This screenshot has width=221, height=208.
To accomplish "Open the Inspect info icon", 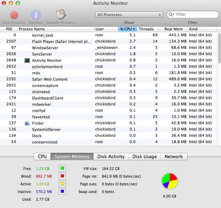I will 36,15.
